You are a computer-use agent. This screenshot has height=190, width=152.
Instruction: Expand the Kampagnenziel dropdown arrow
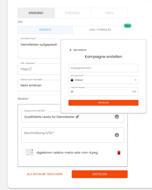pyautogui.click(x=136, y=80)
